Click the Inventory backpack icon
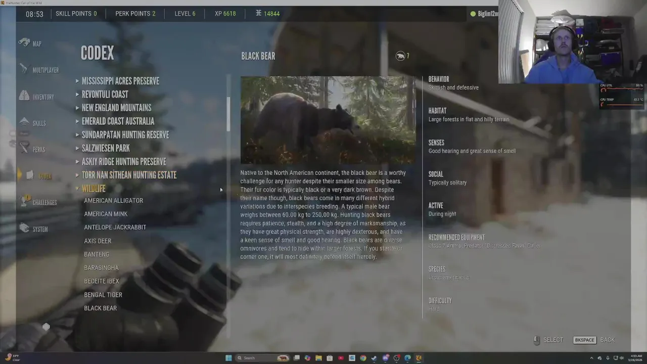This screenshot has width=647, height=364. [24, 95]
